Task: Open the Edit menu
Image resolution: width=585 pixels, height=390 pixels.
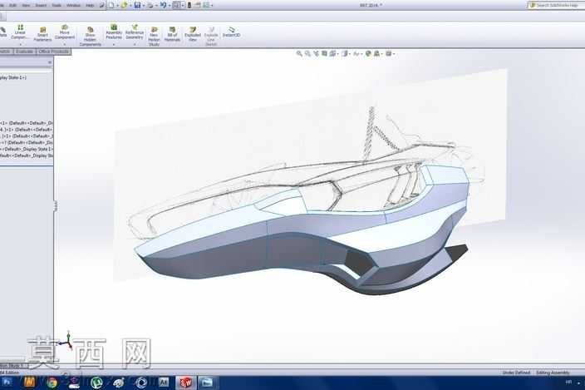Action: click(x=12, y=5)
